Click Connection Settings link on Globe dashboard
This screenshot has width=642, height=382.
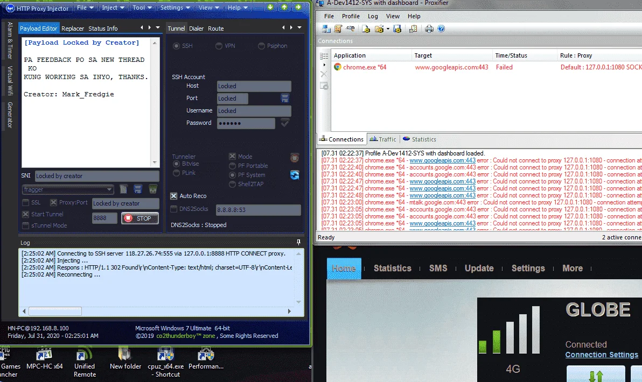(602, 355)
